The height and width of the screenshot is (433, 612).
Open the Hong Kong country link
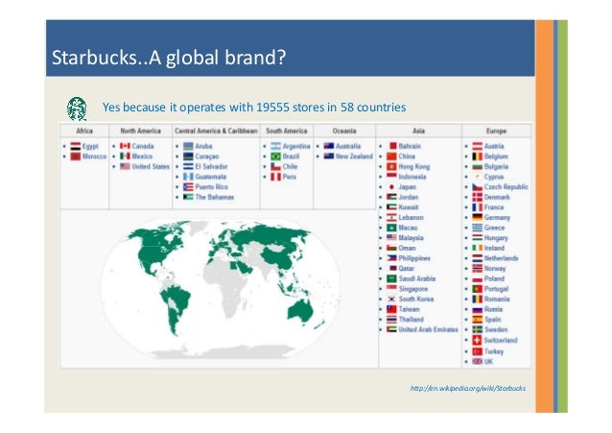[414, 166]
